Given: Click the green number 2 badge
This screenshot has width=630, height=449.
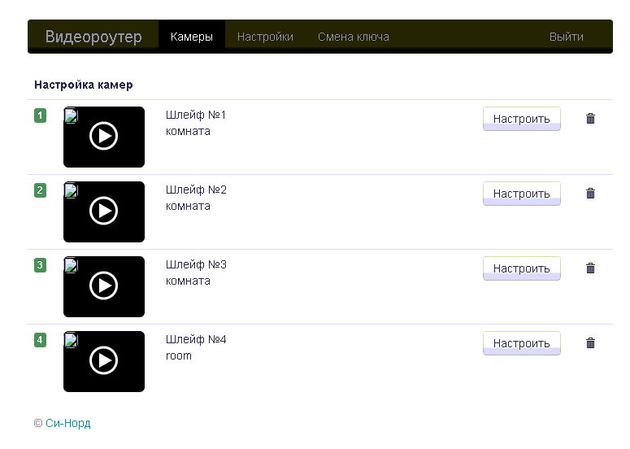Looking at the screenshot, I should tap(40, 190).
